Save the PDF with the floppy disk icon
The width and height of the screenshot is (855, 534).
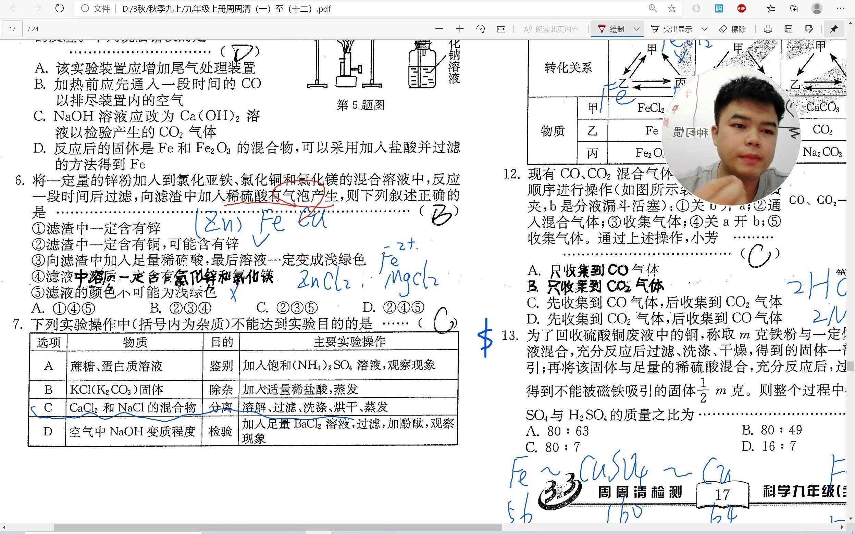coord(789,29)
